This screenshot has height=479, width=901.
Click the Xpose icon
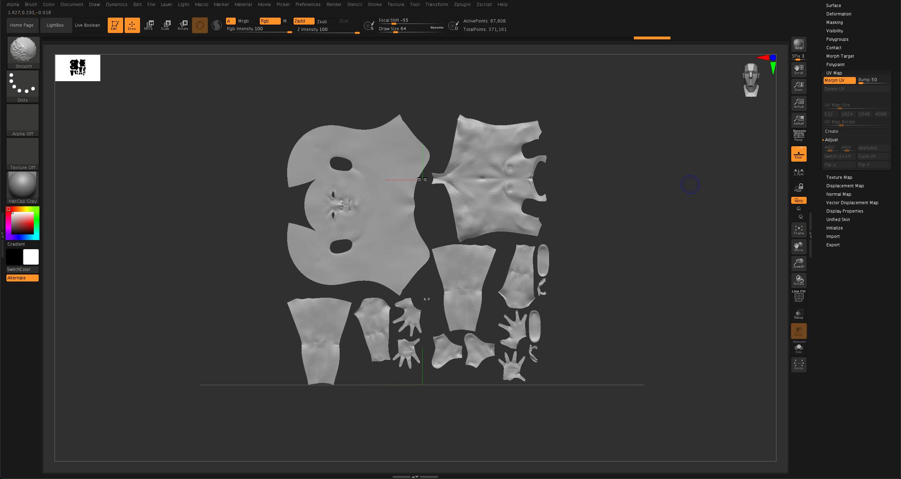click(x=799, y=365)
